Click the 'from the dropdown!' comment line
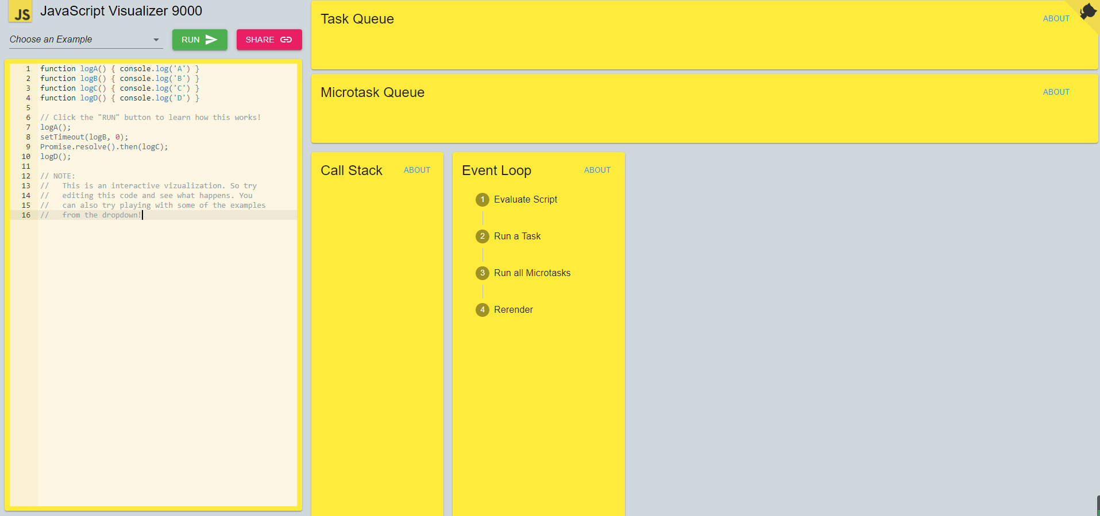Viewport: 1100px width, 516px height. coord(91,215)
